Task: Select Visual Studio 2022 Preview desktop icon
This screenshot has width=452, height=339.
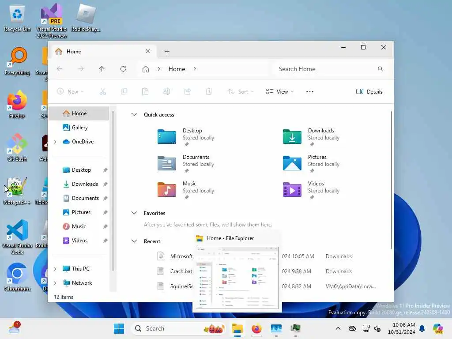Action: pyautogui.click(x=52, y=21)
